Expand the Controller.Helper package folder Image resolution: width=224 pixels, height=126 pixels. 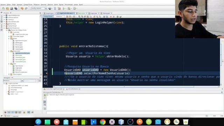9,36
